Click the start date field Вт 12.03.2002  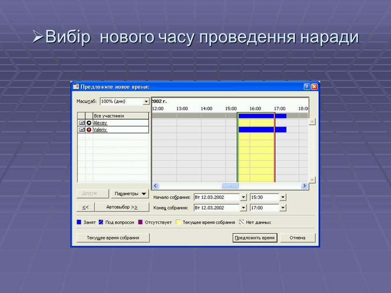pos(217,197)
